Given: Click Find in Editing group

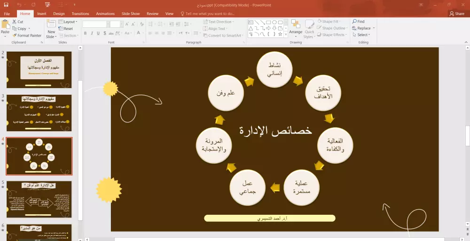Looking at the screenshot, I should [359, 22].
